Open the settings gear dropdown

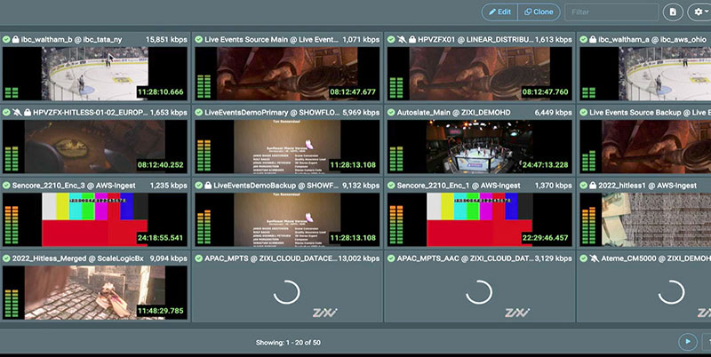coord(699,12)
